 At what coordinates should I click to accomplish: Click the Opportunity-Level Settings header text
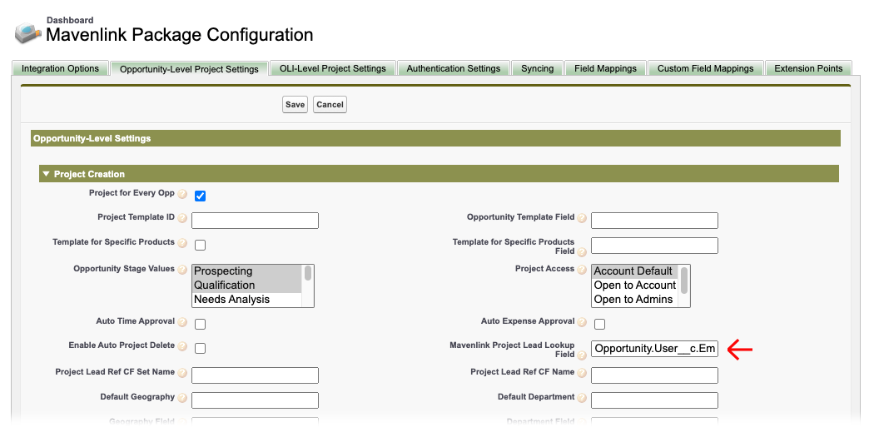point(92,138)
